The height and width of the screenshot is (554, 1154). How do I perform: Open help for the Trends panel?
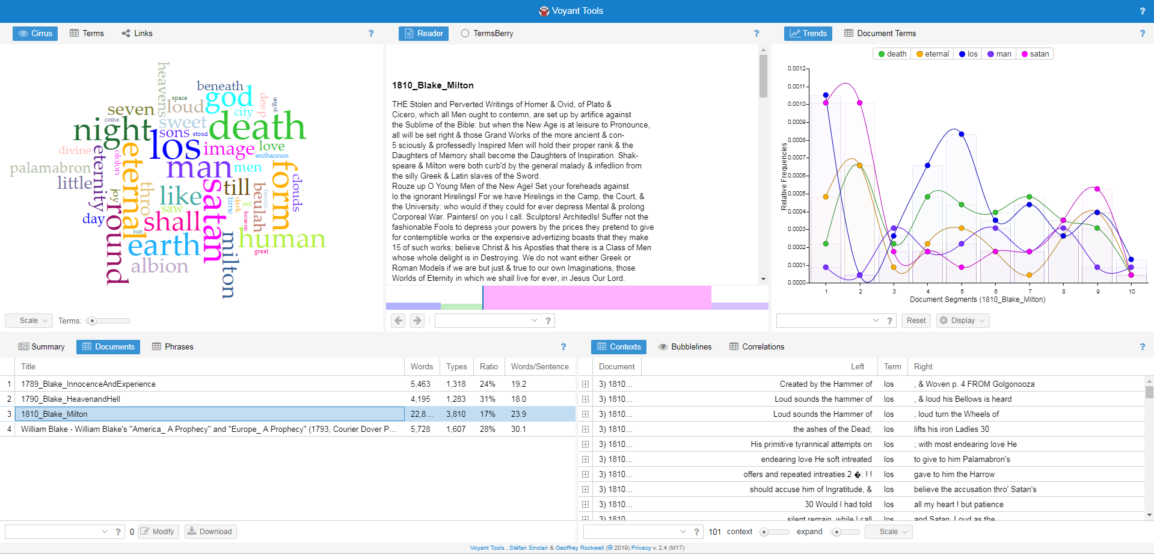coord(1143,34)
